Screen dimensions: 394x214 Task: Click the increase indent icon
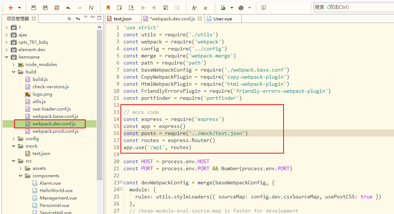[154, 8]
